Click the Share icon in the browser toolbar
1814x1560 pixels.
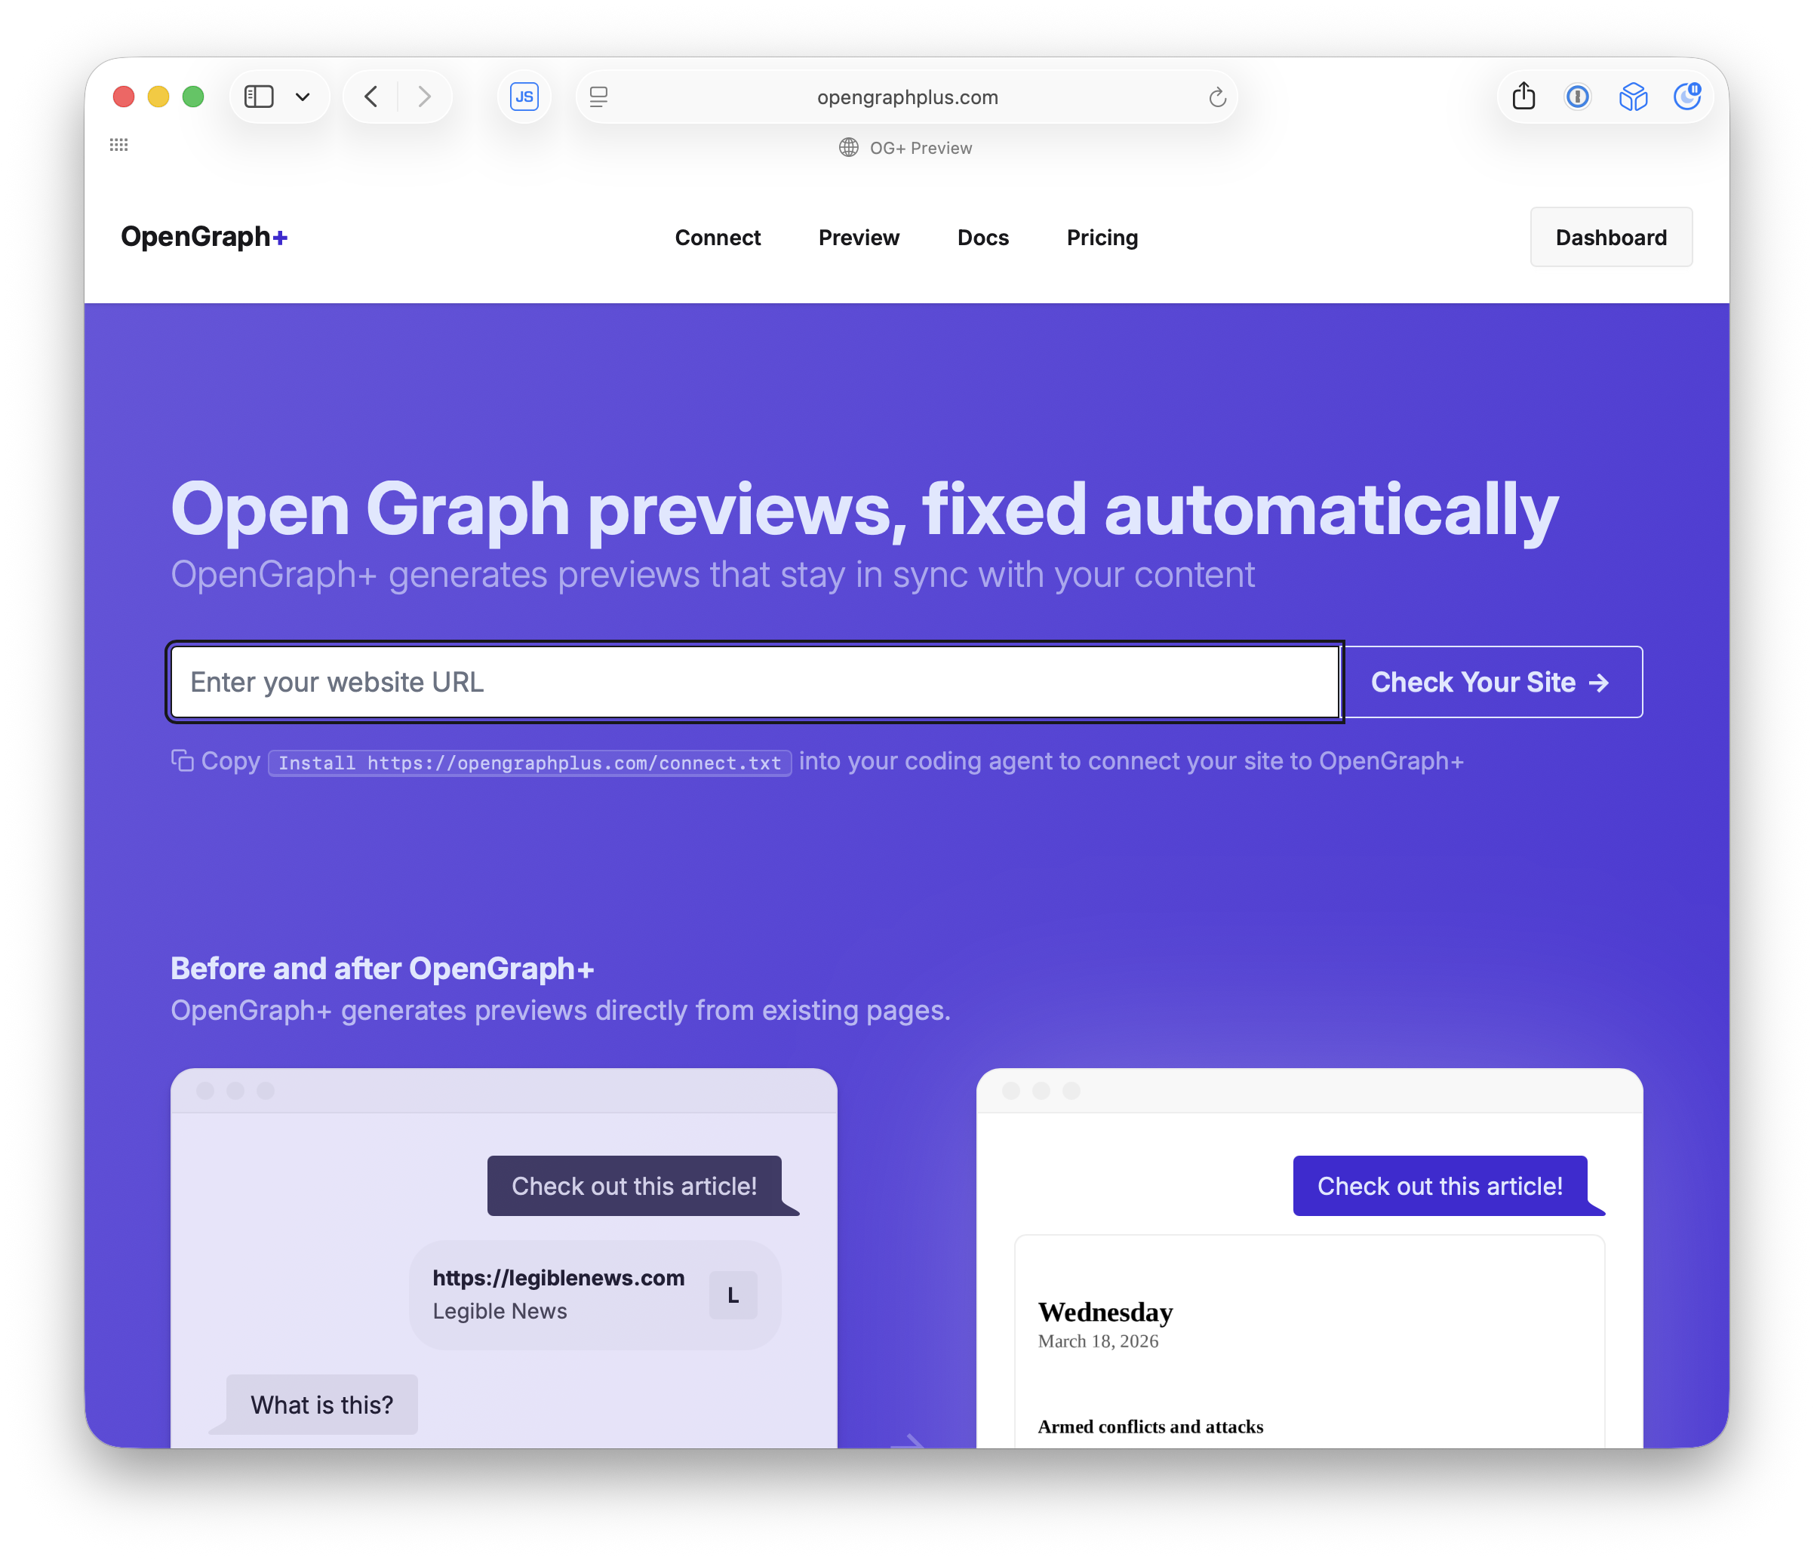(1523, 97)
